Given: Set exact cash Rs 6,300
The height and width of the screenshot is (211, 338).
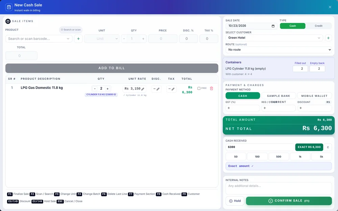Looking at the screenshot, I should [309, 147].
